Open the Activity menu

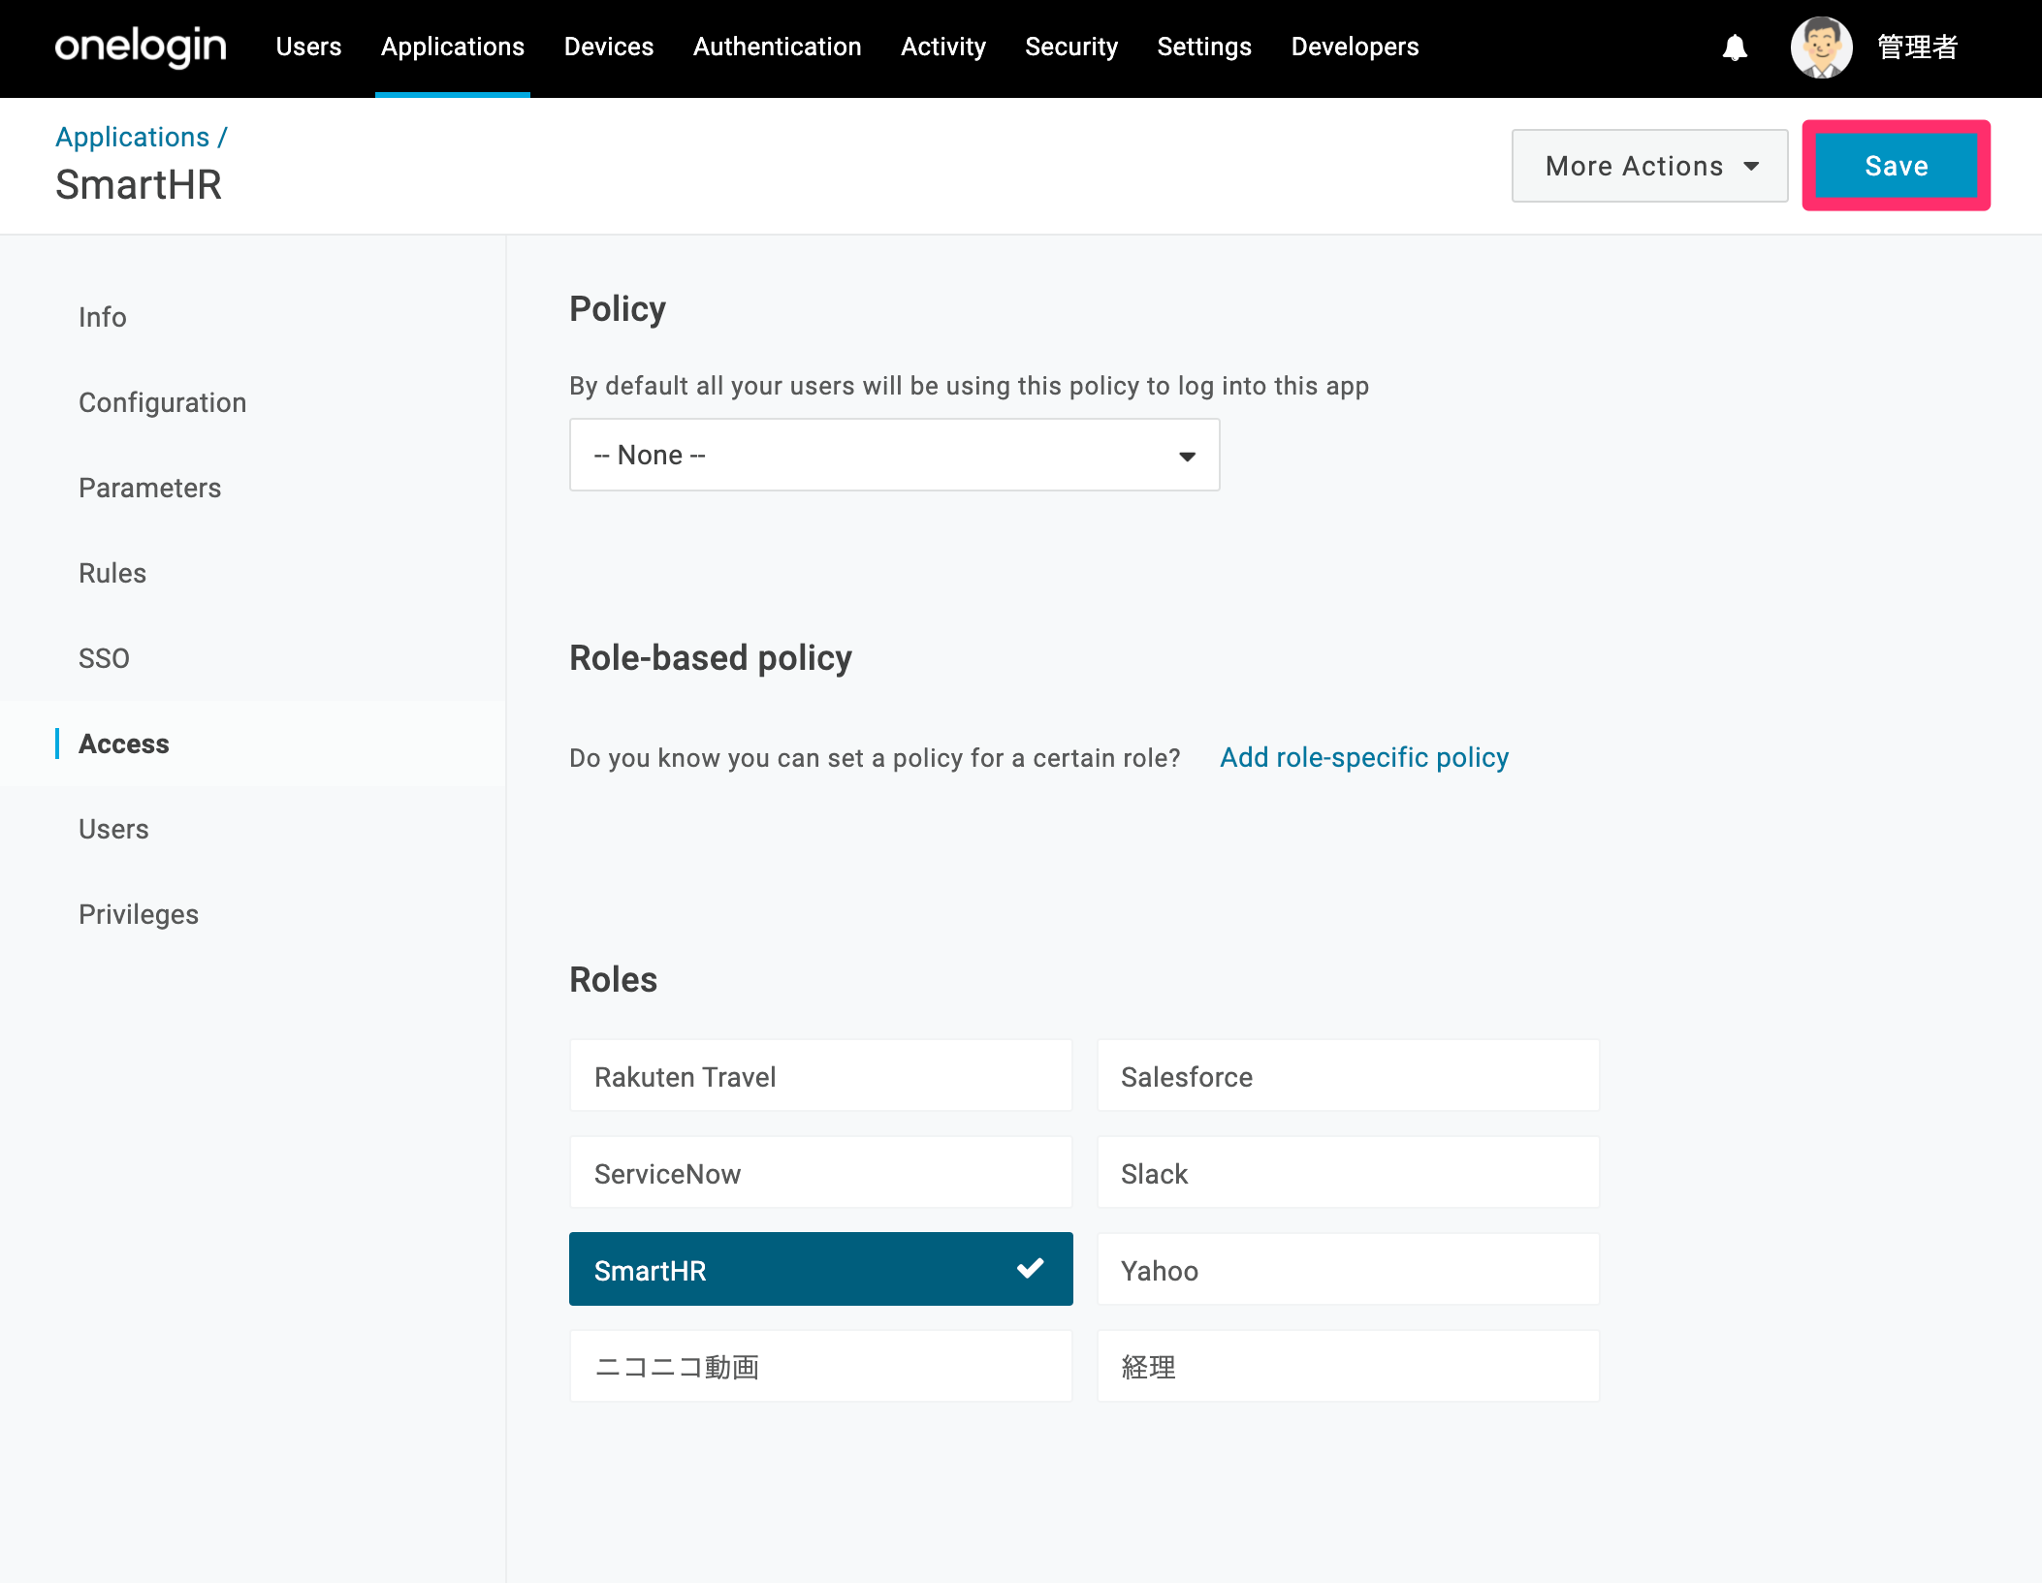[942, 47]
